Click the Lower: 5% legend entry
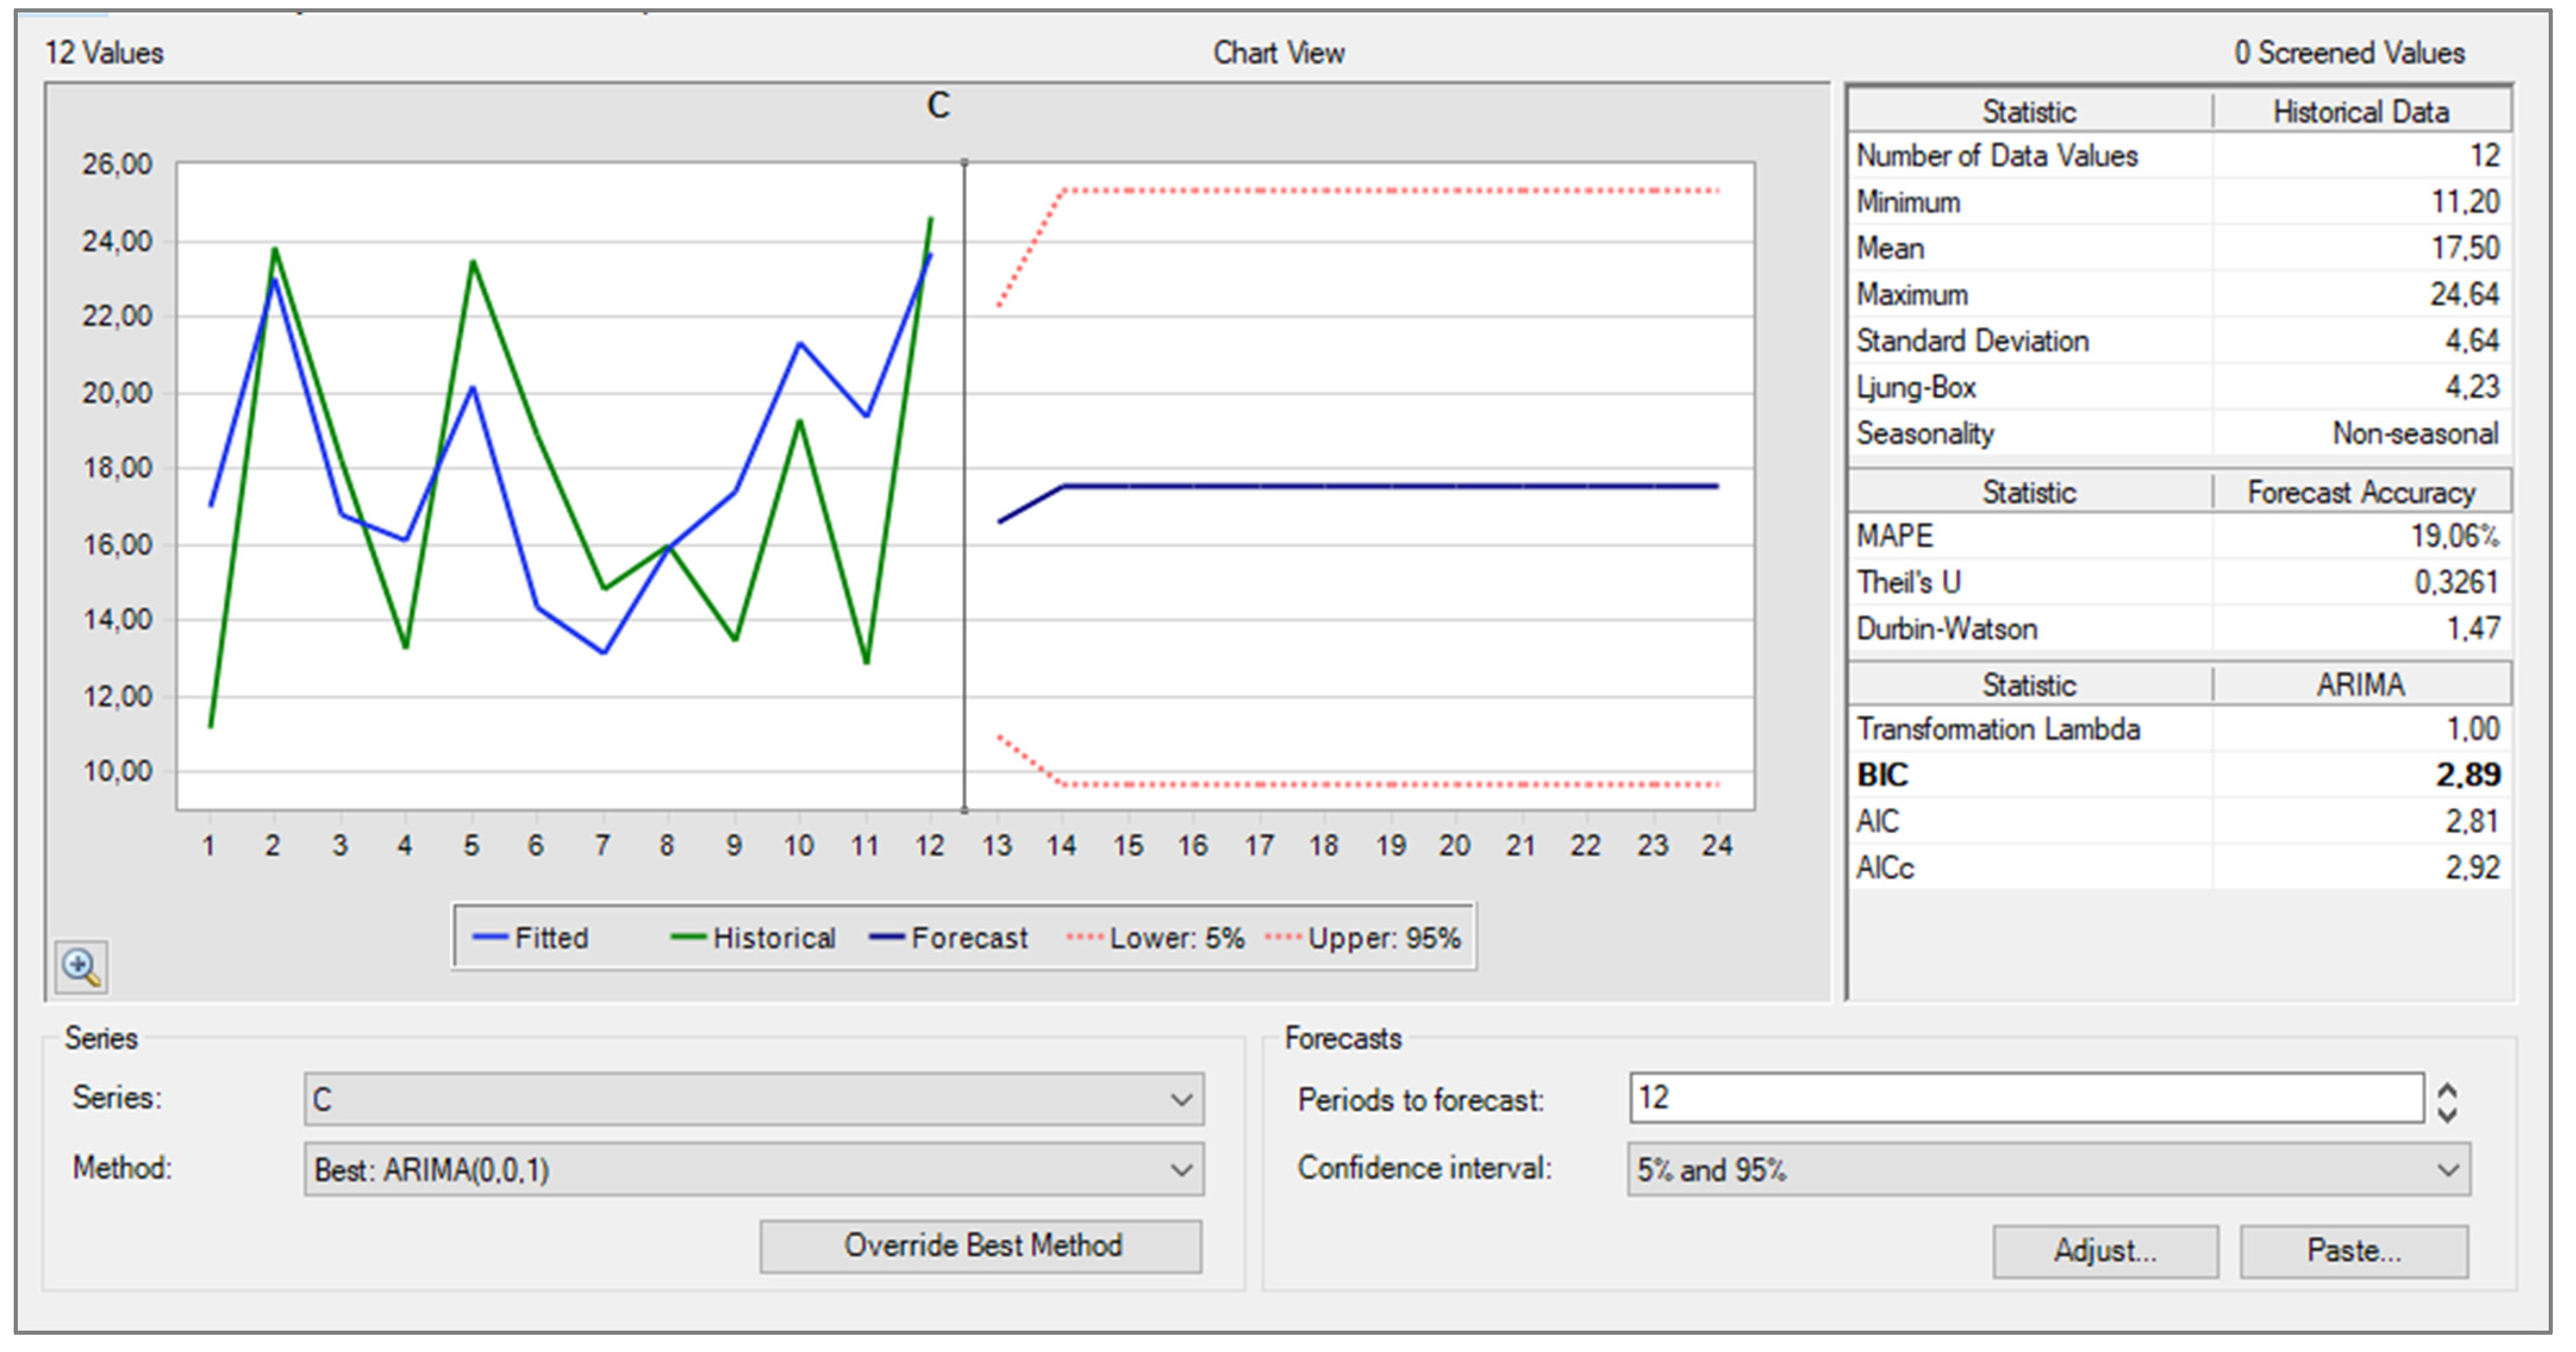The image size is (2576, 1352). (x=1176, y=938)
